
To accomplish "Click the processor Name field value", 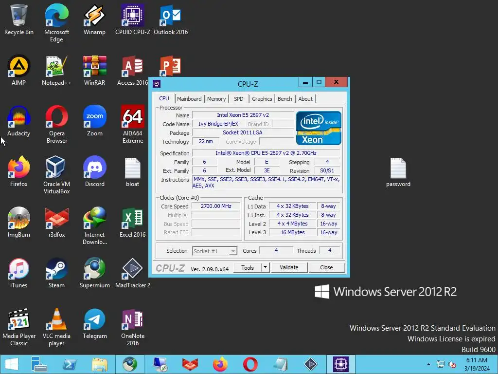I will click(x=243, y=115).
